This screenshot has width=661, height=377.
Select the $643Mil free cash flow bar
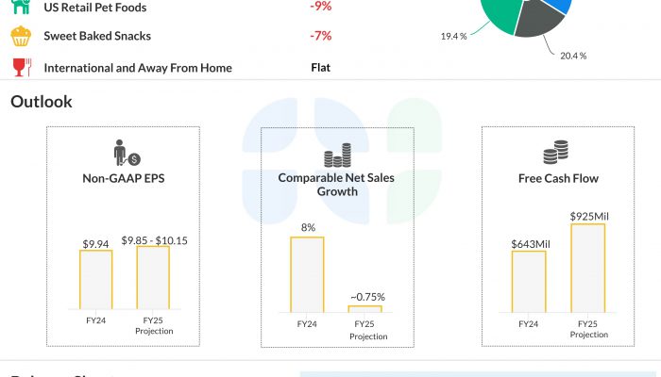tap(529, 280)
